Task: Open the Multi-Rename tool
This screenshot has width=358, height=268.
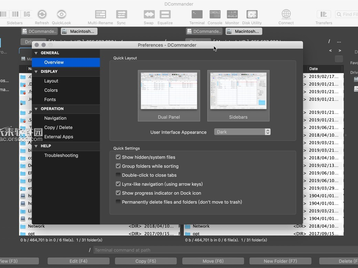Action: click(x=100, y=16)
